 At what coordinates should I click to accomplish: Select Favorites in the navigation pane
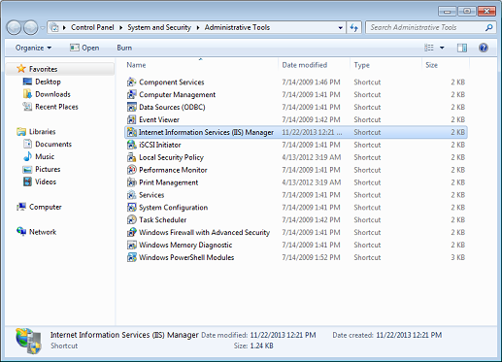(43, 69)
